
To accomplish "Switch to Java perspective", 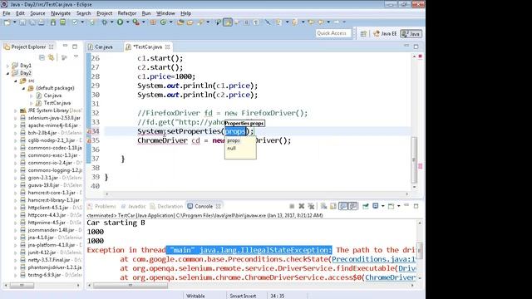I will 411,33.
